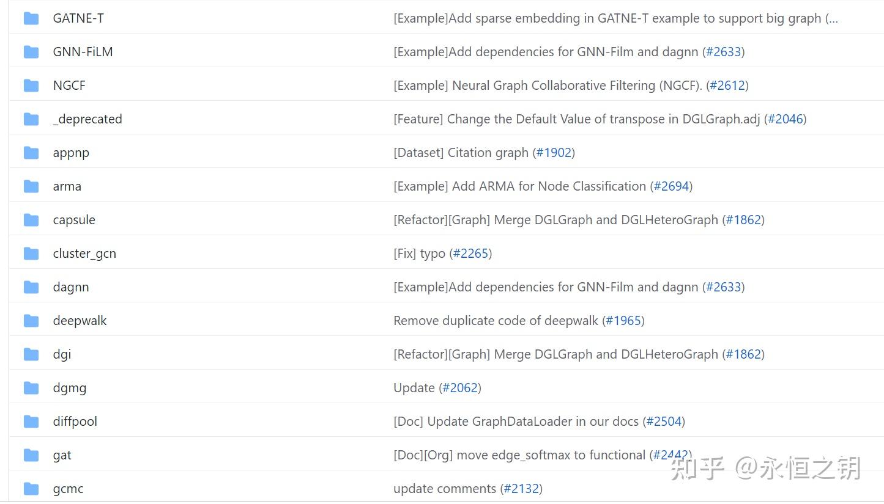This screenshot has width=884, height=504.
Task: Follow the #2046 pull request link
Action: (x=786, y=119)
